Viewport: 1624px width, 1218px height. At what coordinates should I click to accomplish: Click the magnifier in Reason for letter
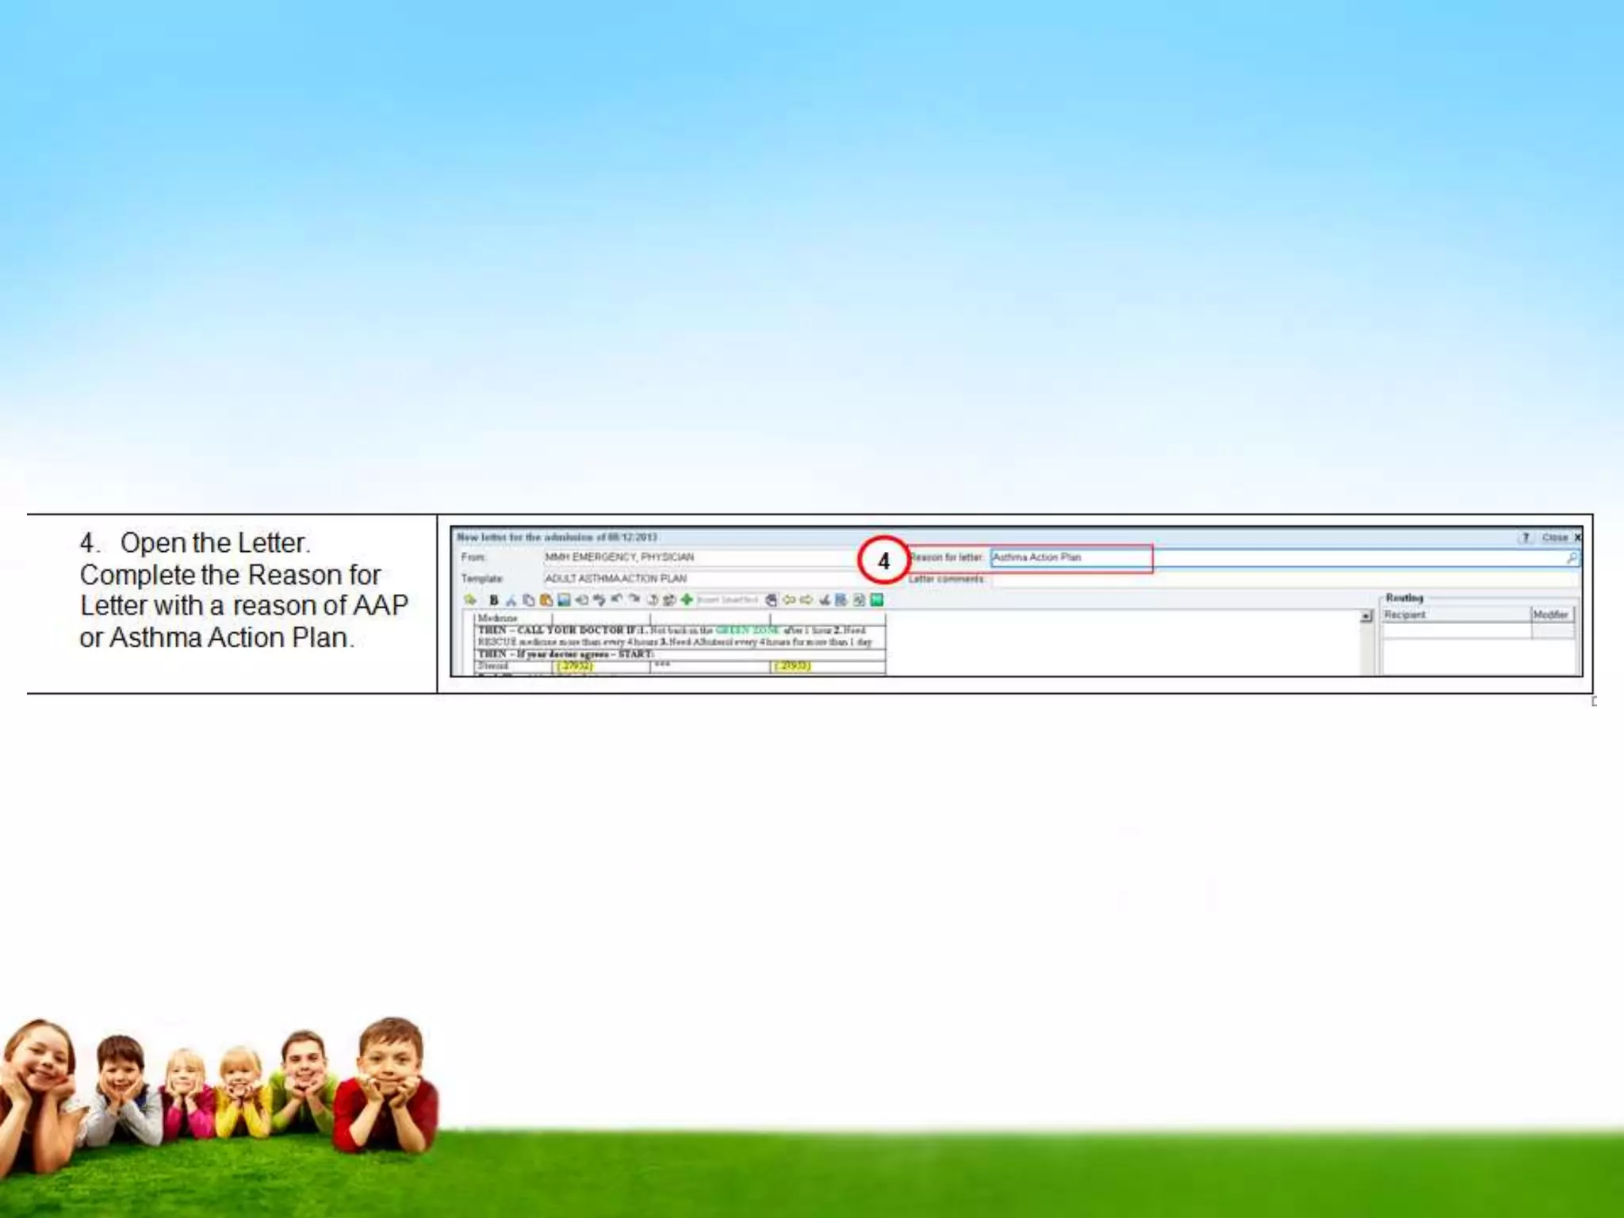tap(1571, 558)
